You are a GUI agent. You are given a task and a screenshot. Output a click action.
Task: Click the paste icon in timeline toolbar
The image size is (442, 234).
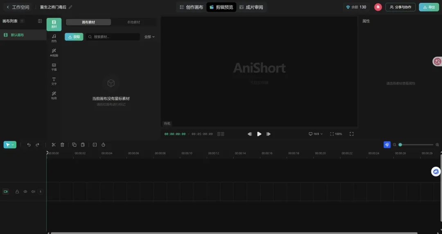pos(83,145)
